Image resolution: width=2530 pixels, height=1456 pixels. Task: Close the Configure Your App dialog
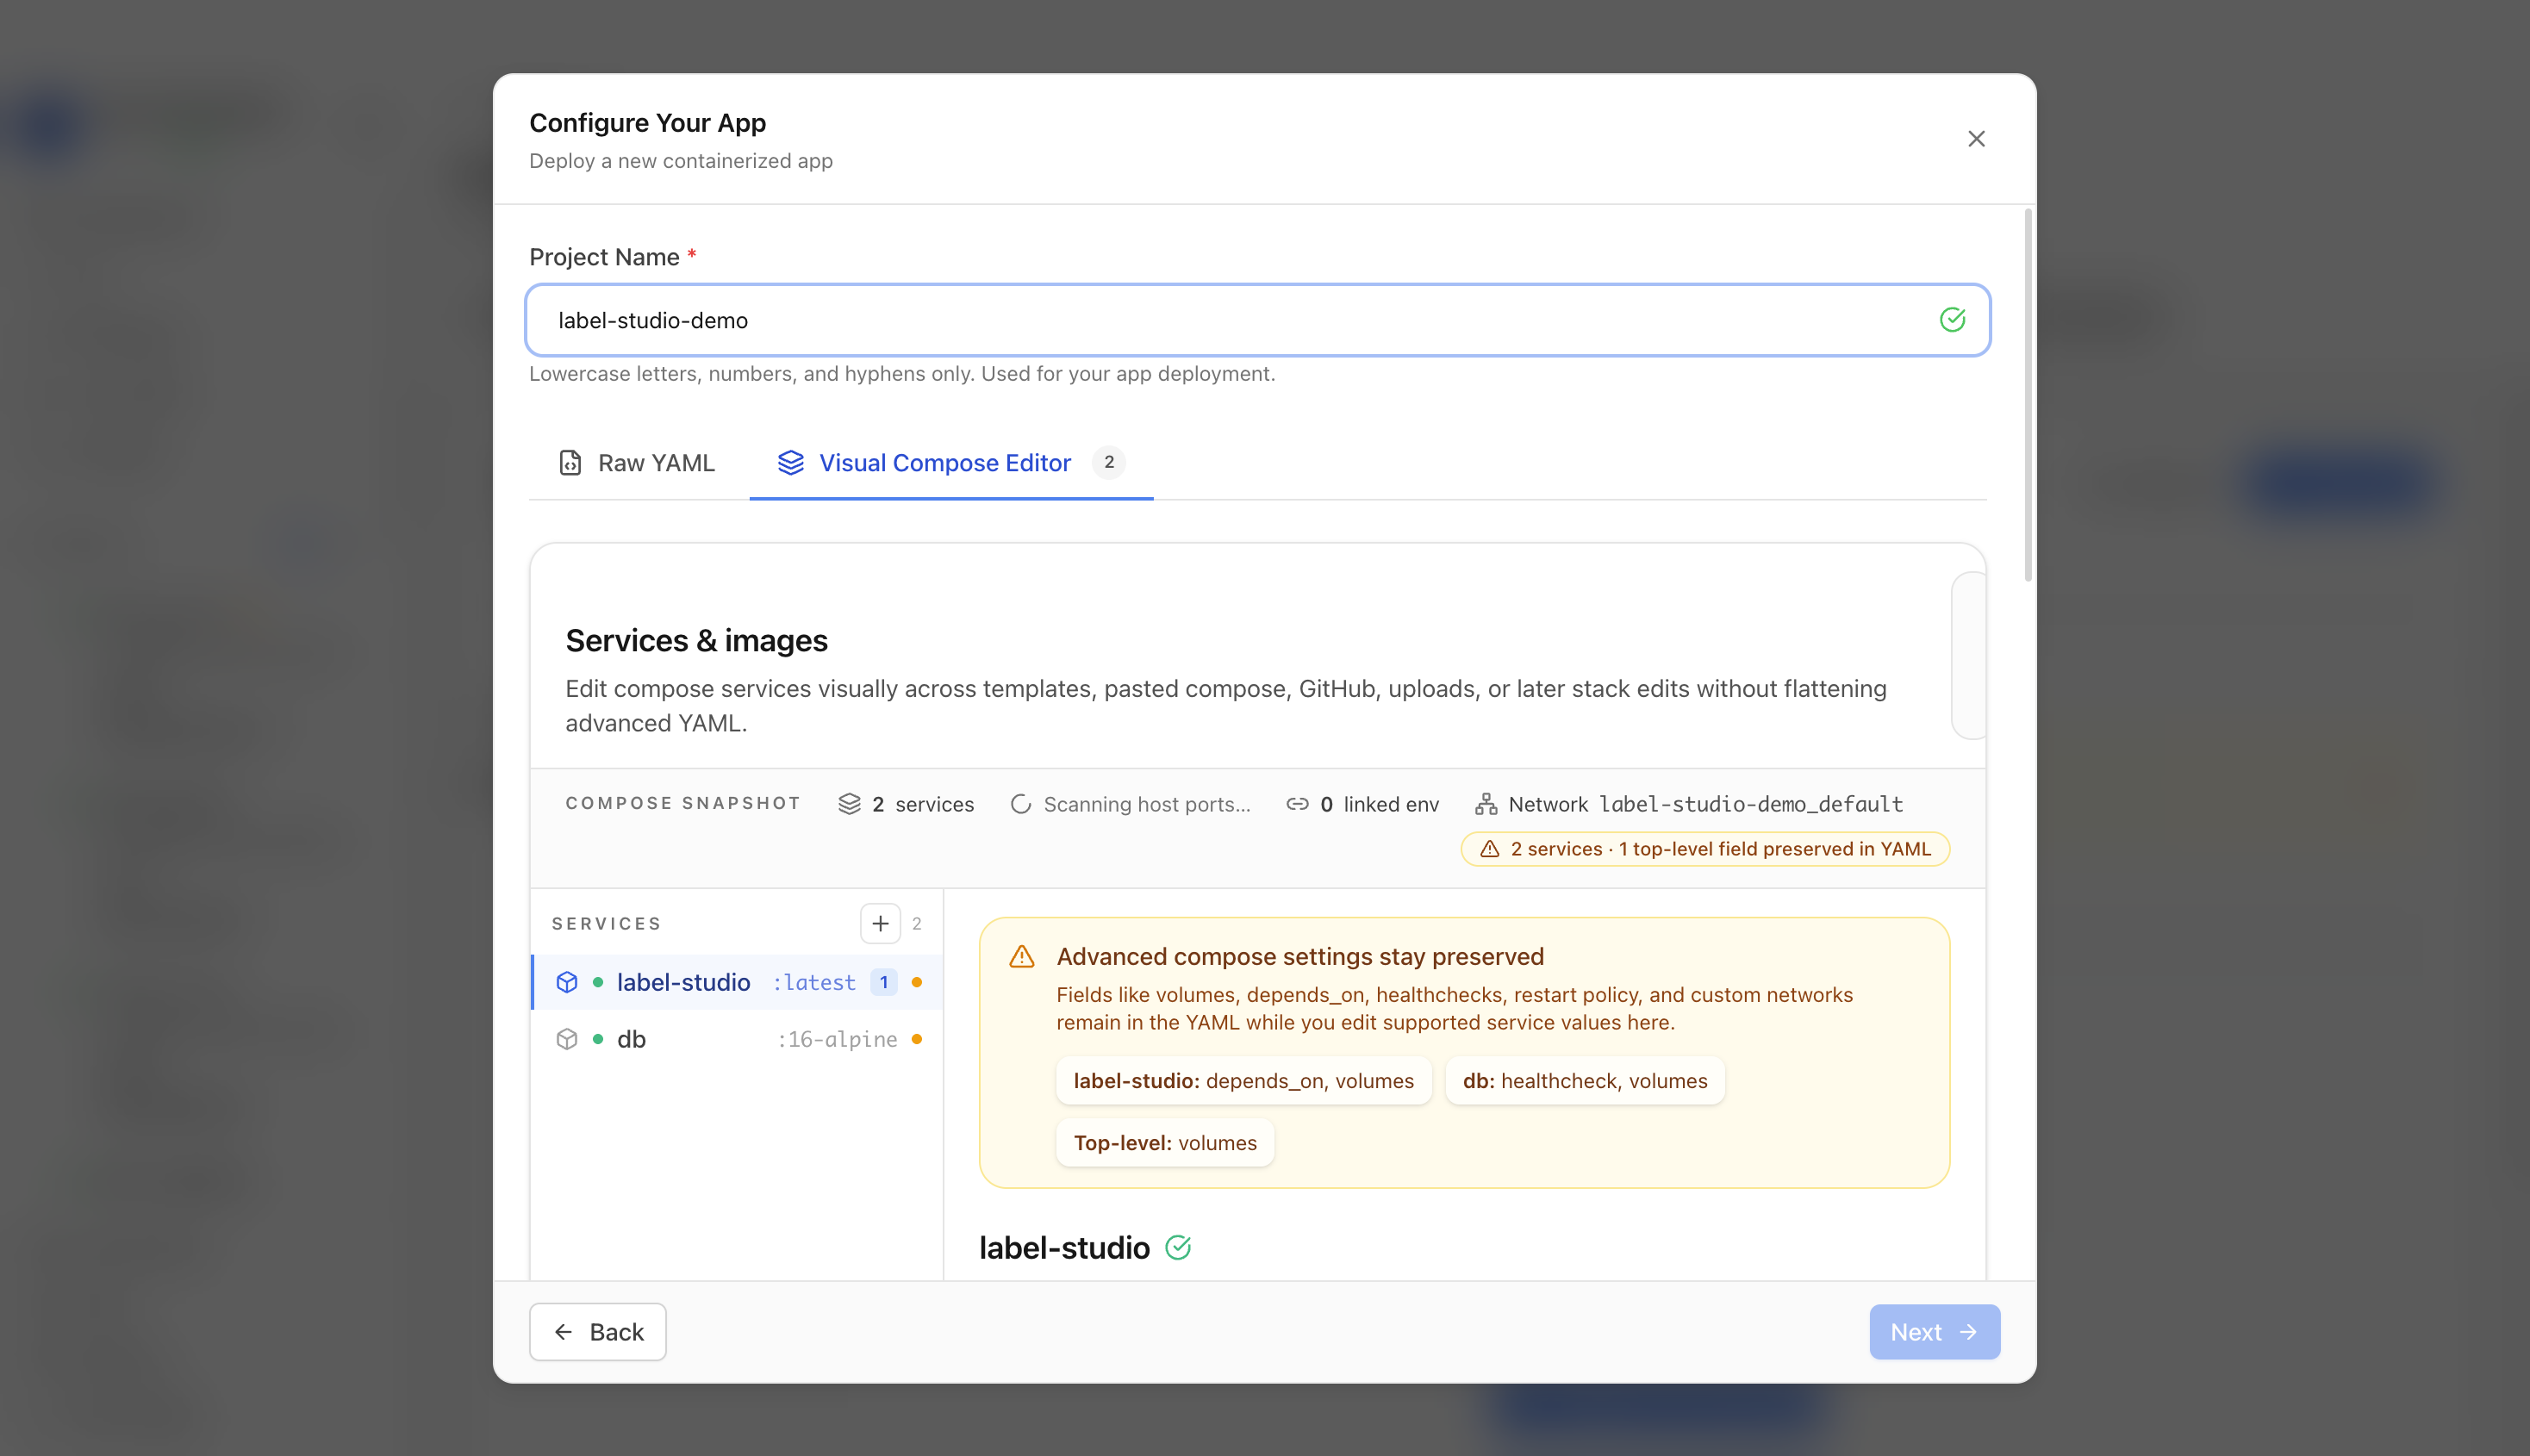tap(1976, 139)
